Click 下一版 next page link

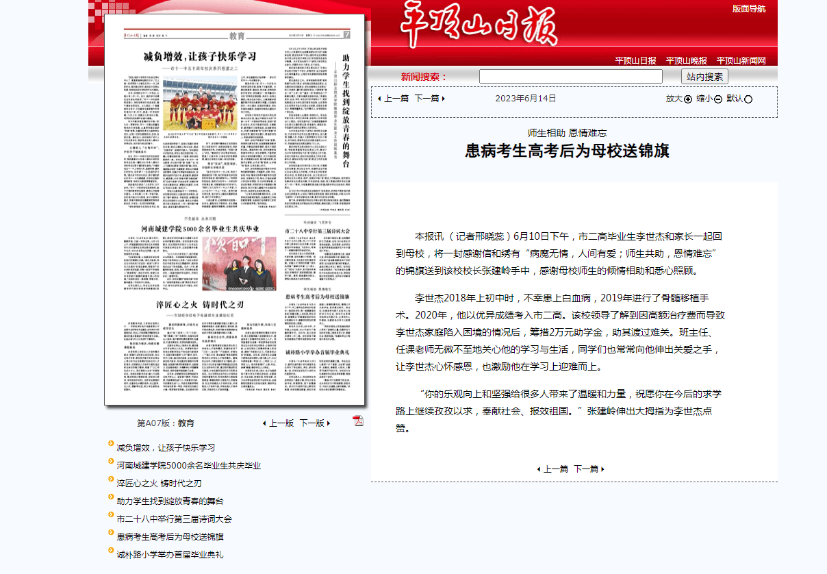(x=312, y=423)
